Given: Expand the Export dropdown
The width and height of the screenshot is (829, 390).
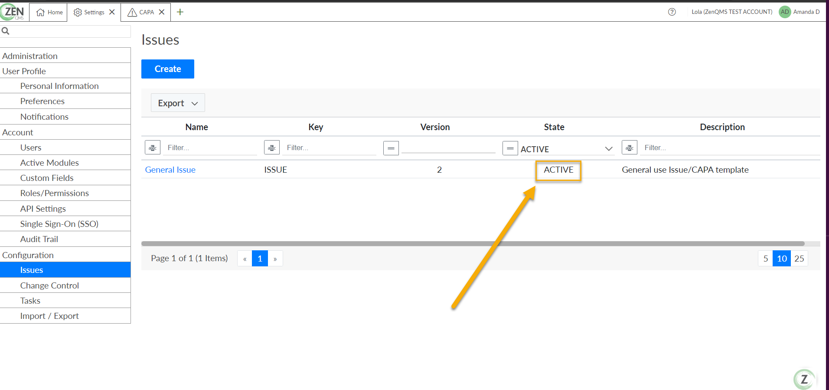Looking at the screenshot, I should click(x=178, y=103).
